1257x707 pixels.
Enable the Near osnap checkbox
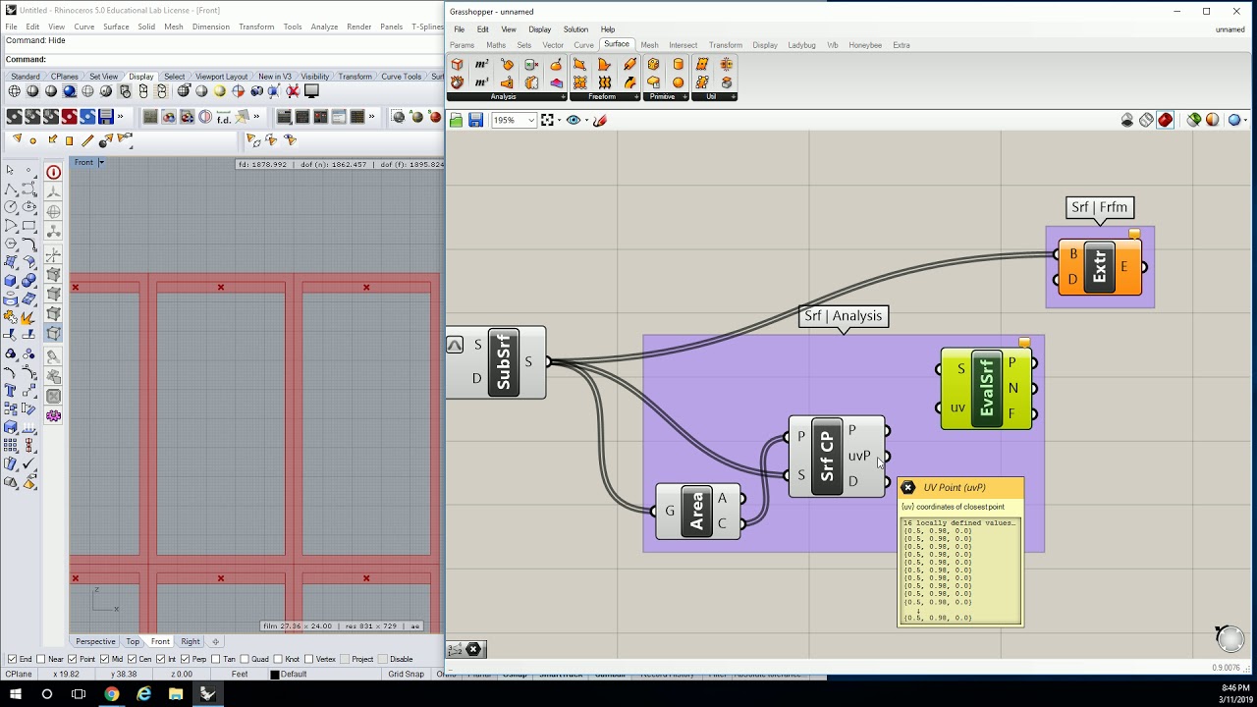(40, 659)
